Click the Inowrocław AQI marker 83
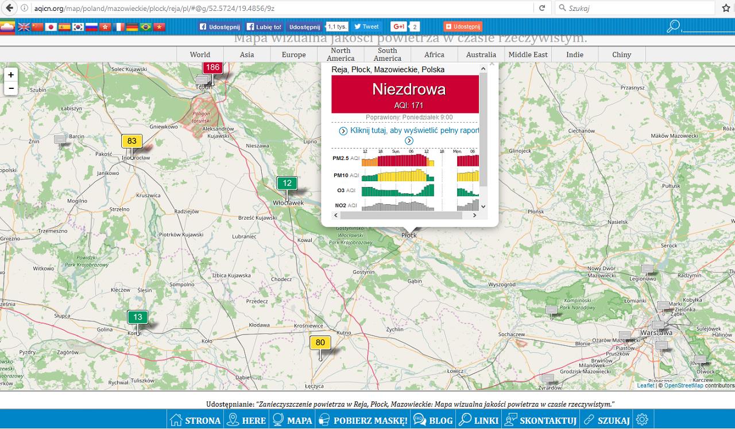Viewport: 735px width, 429px height. click(x=132, y=141)
